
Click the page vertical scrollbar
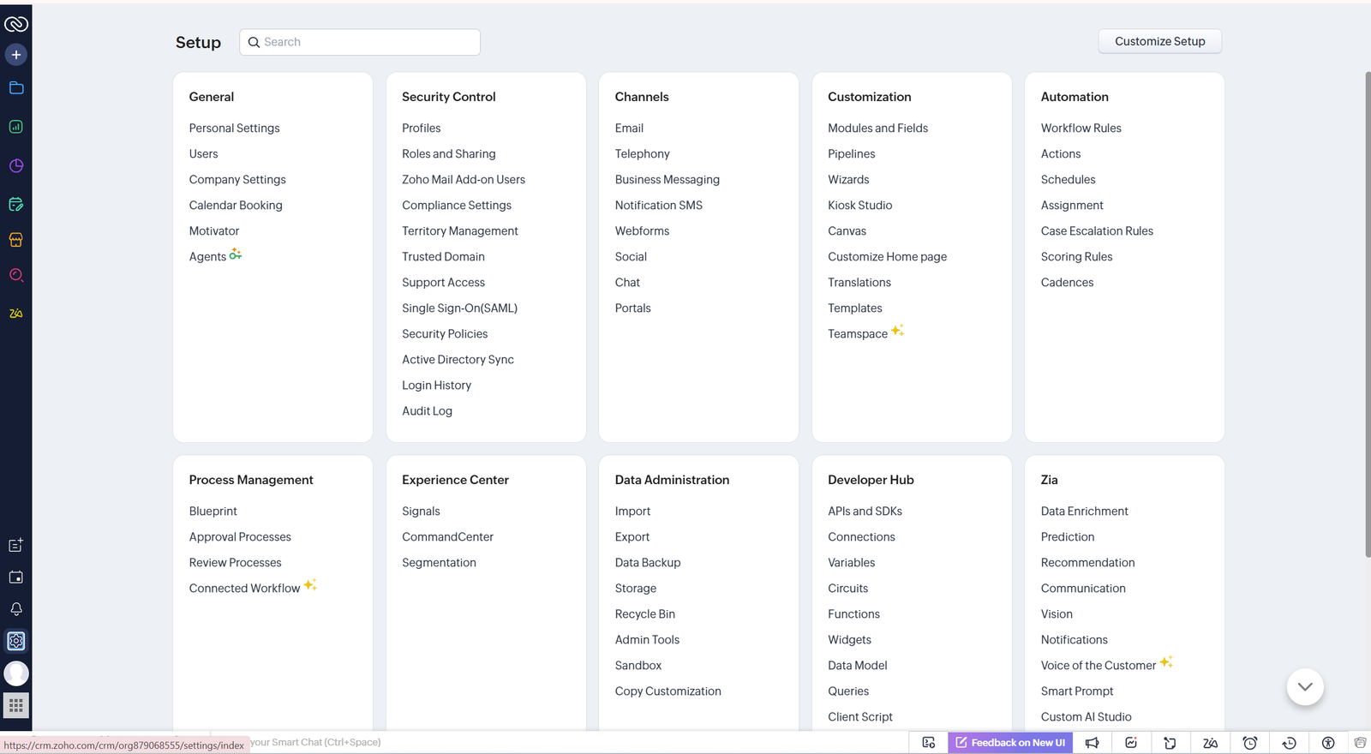click(x=1367, y=314)
